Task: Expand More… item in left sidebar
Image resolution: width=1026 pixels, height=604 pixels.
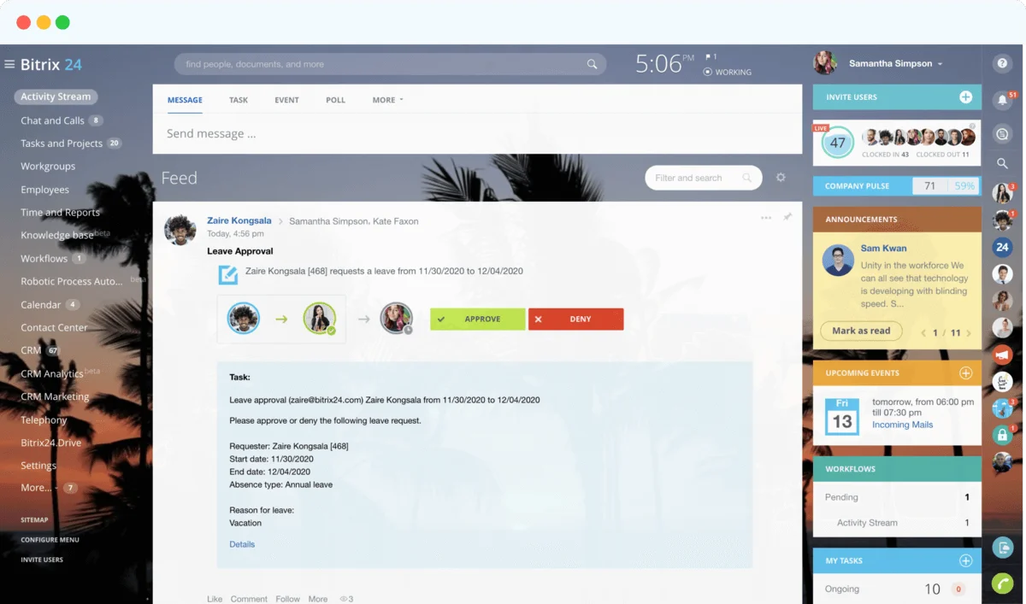Action: 36,488
